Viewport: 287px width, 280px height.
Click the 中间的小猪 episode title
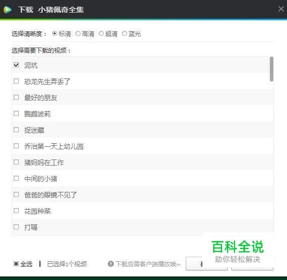click(x=40, y=179)
